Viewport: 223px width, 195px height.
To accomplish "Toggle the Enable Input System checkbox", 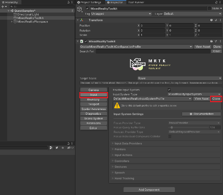I will point(169,90).
